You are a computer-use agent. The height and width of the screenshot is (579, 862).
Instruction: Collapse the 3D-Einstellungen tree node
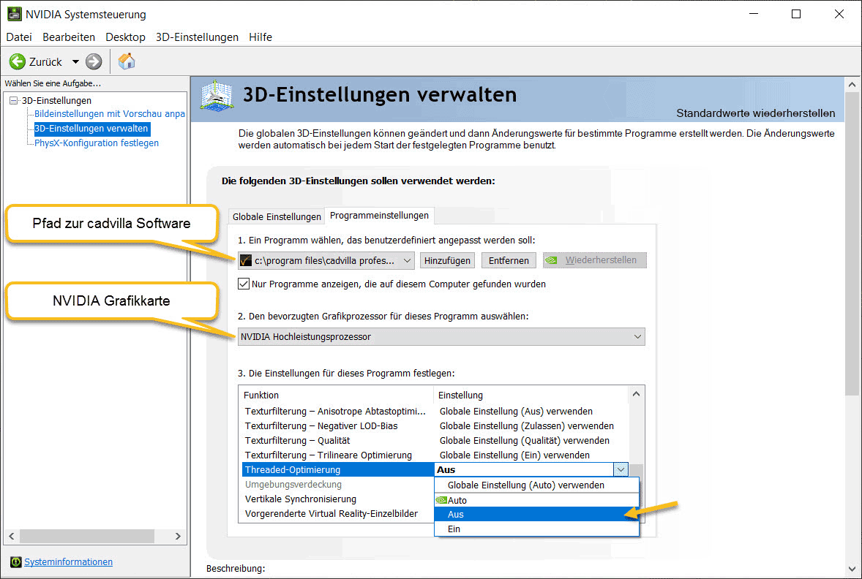click(14, 101)
